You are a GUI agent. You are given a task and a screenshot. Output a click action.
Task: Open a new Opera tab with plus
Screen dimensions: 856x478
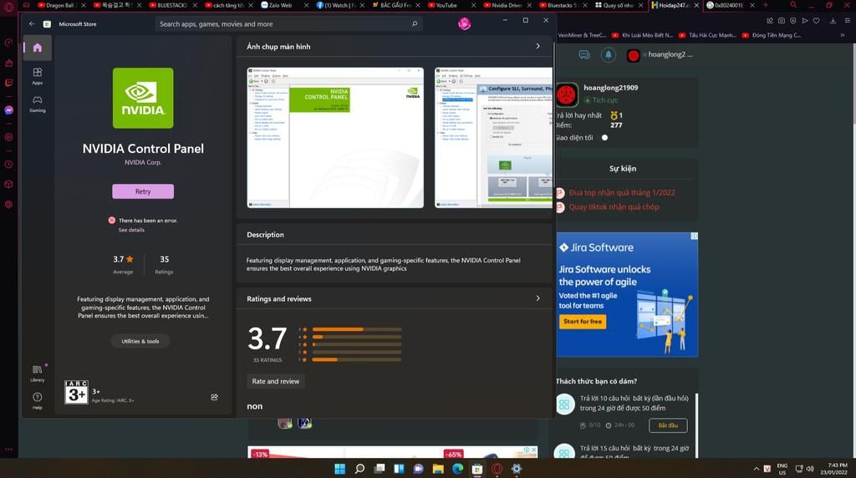click(x=766, y=5)
